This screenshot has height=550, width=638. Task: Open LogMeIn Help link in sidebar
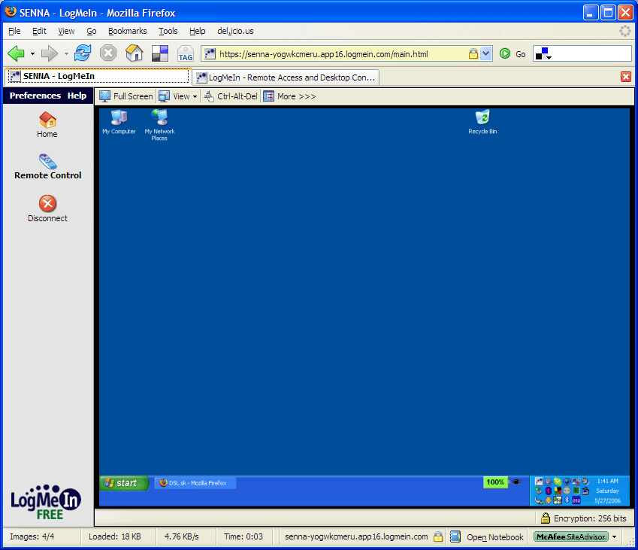click(77, 96)
